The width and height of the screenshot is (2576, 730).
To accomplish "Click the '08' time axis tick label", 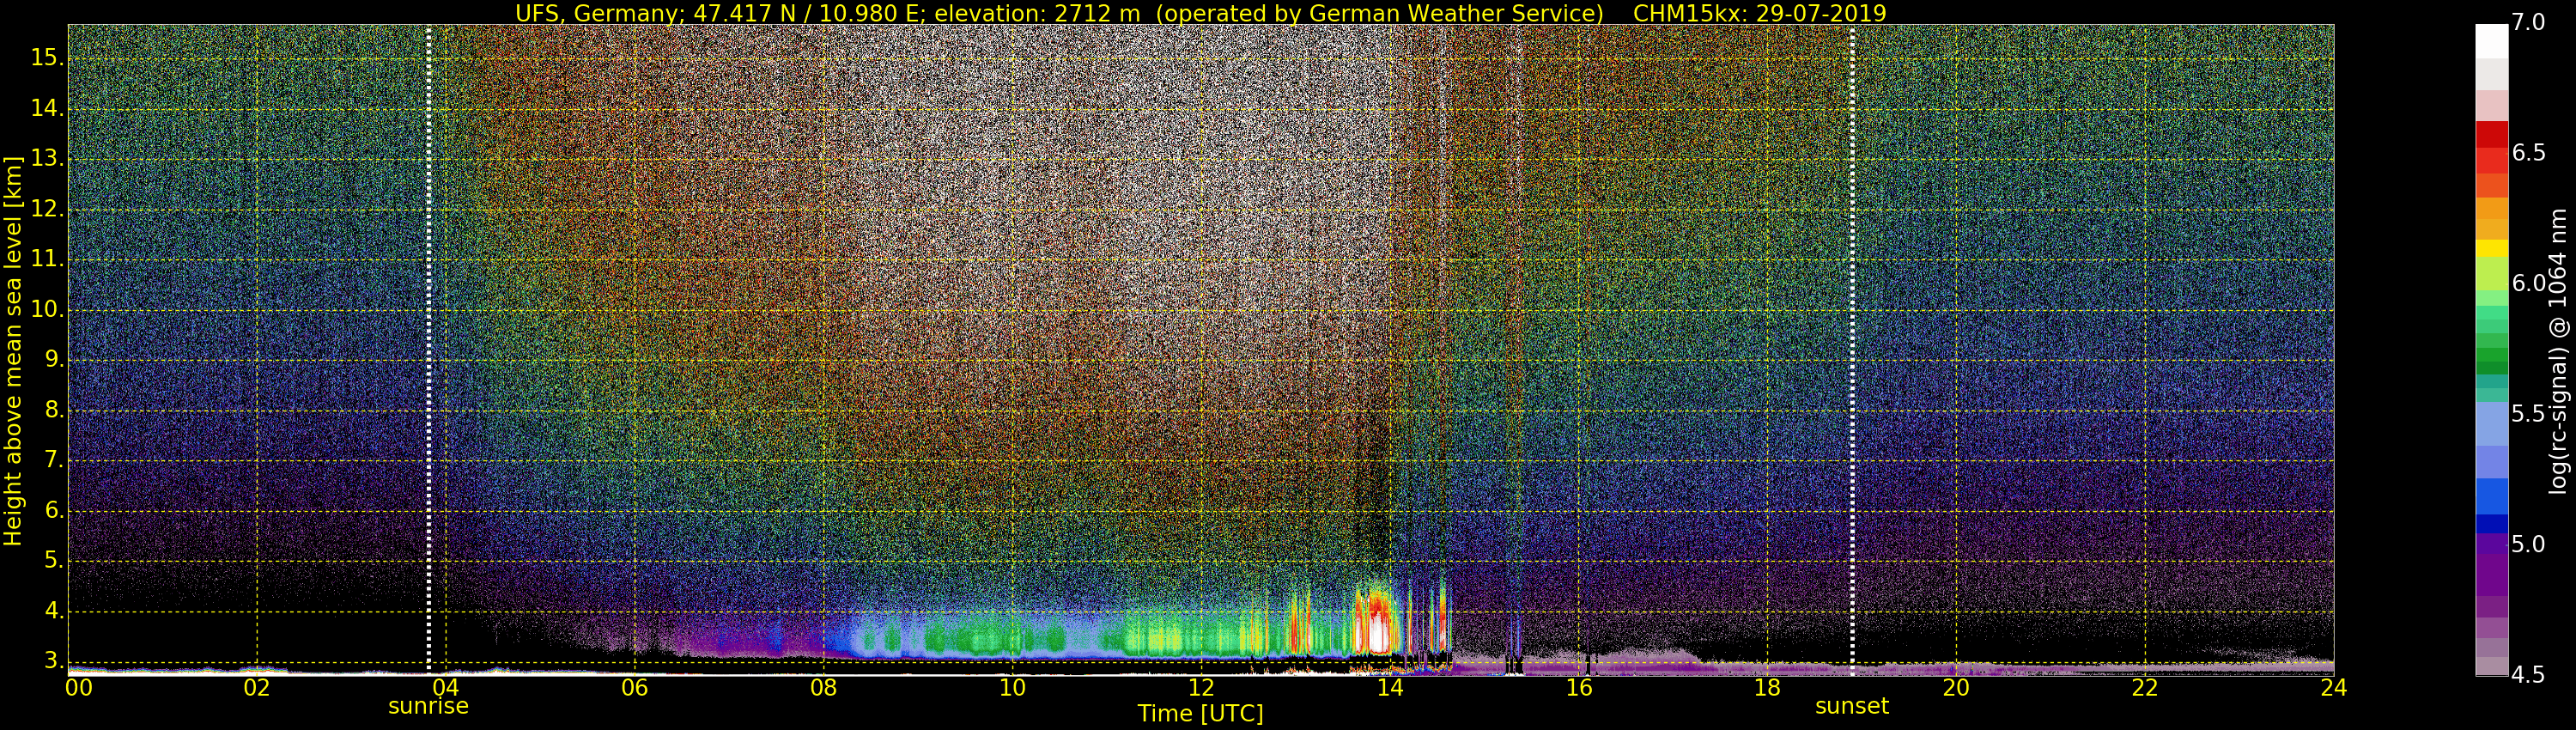I will [823, 688].
